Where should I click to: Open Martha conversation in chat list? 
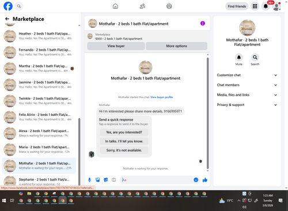click(39, 69)
